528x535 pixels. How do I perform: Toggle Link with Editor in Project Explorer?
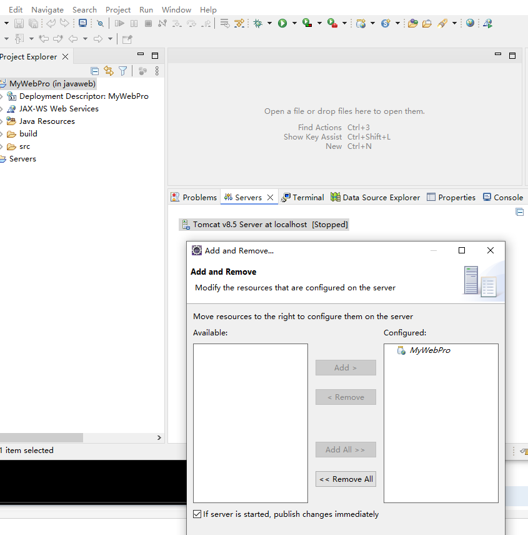(x=109, y=71)
